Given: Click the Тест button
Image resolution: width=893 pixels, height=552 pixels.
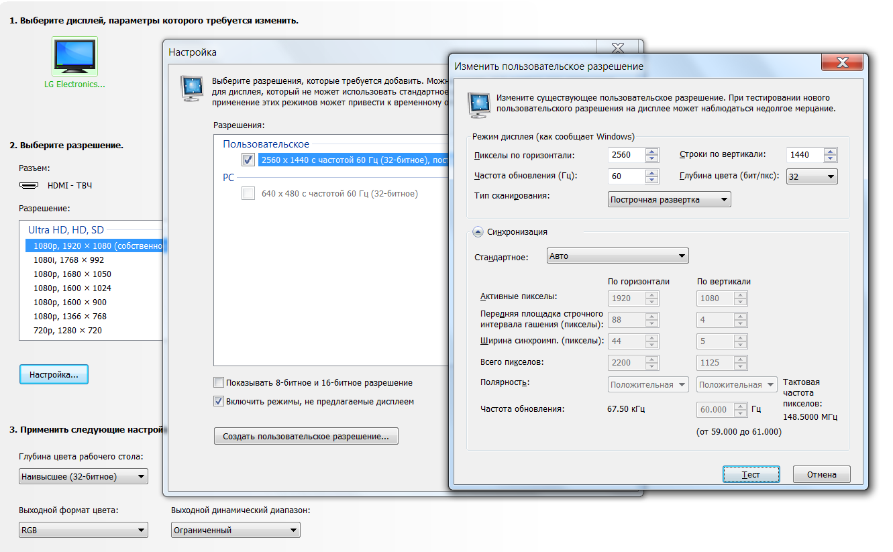Looking at the screenshot, I should coord(751,474).
